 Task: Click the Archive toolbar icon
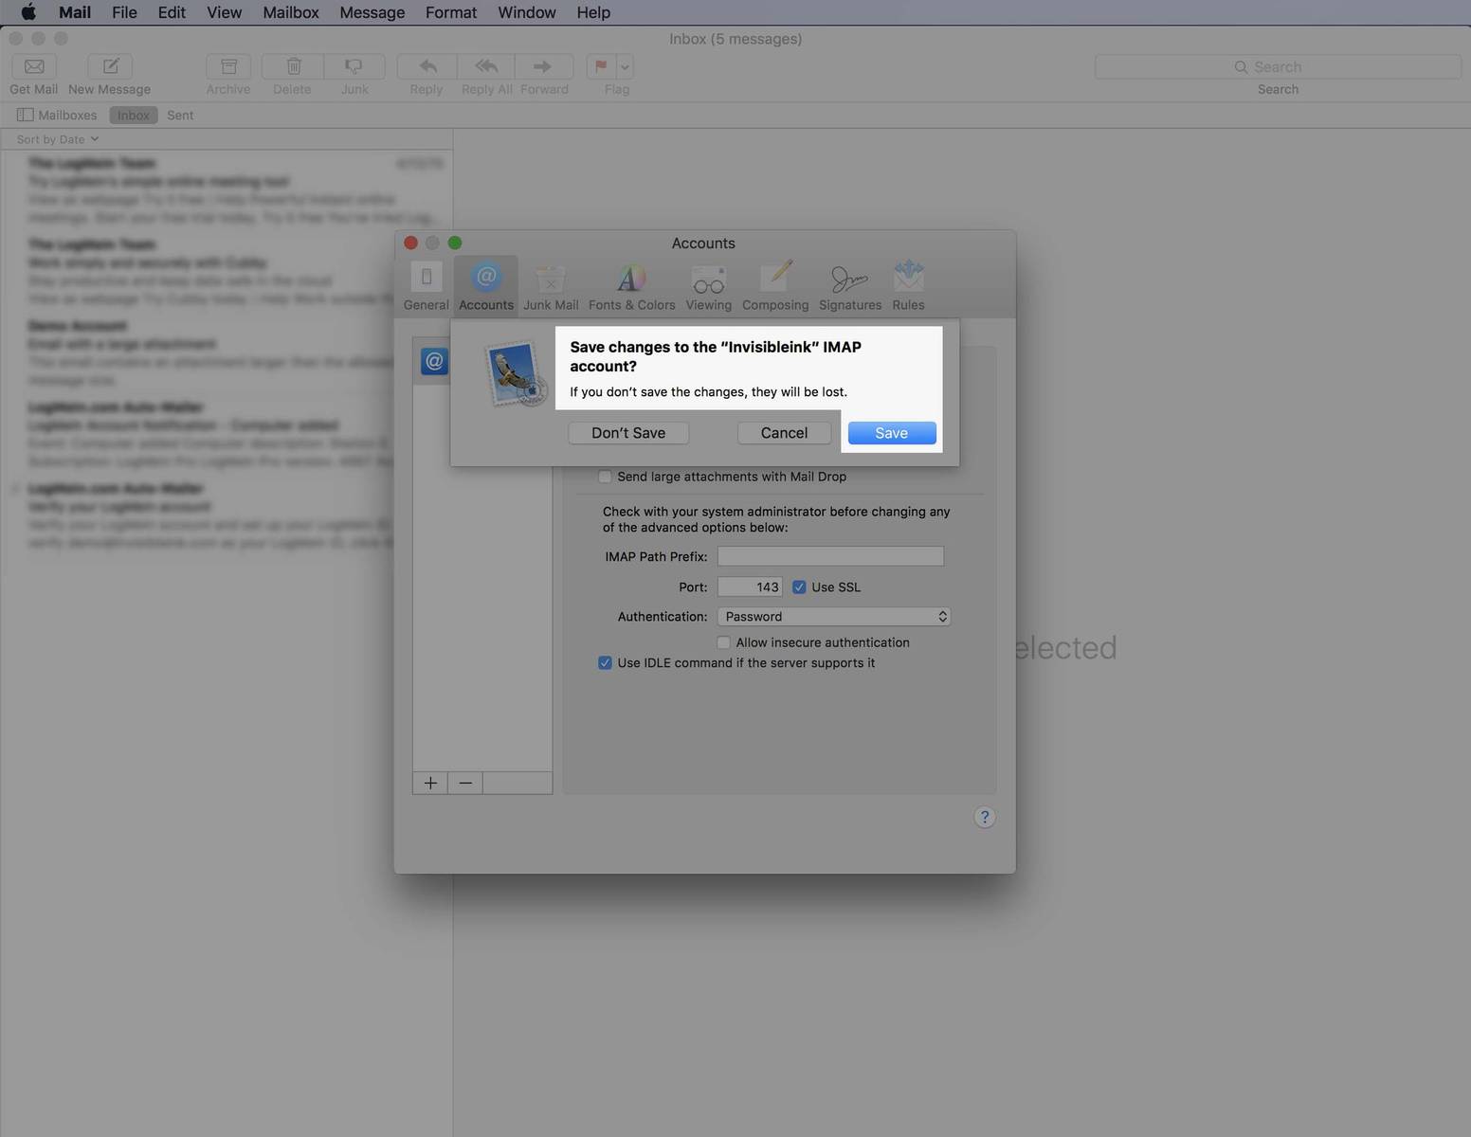pyautogui.click(x=228, y=66)
